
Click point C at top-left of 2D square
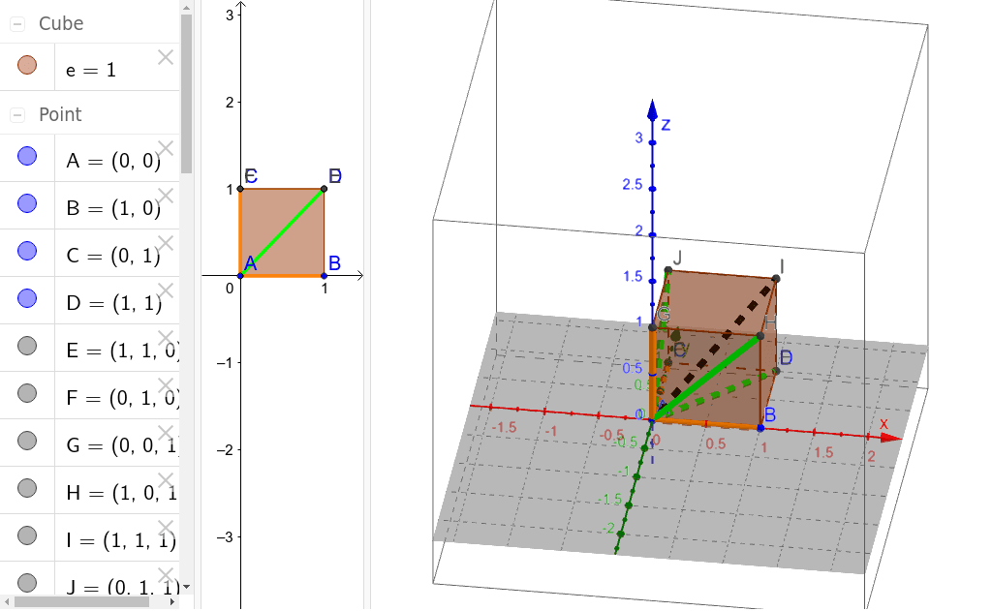click(x=240, y=189)
